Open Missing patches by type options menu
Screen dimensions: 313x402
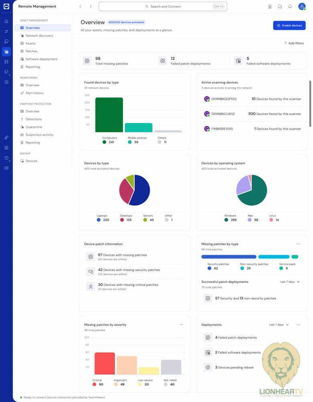[298, 244]
